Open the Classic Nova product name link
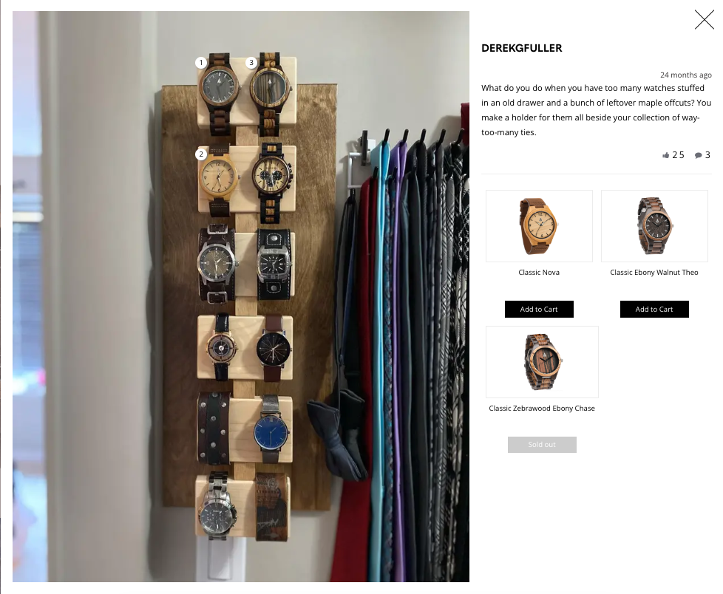723x594 pixels. click(x=539, y=273)
